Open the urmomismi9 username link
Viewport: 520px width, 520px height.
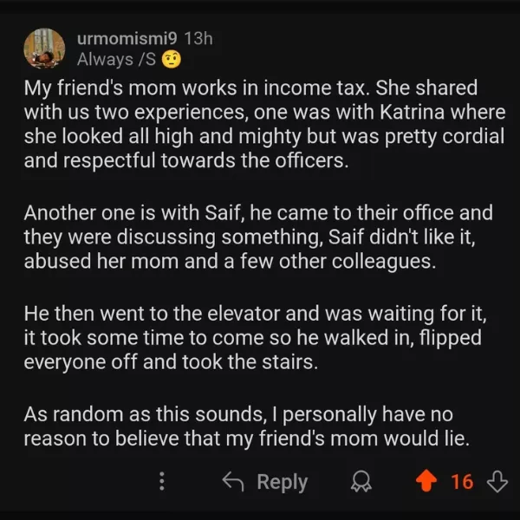[127, 37]
